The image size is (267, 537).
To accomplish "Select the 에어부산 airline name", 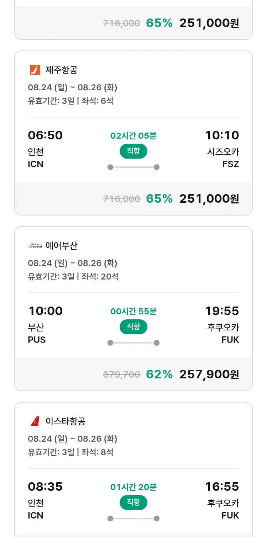I will [x=61, y=245].
